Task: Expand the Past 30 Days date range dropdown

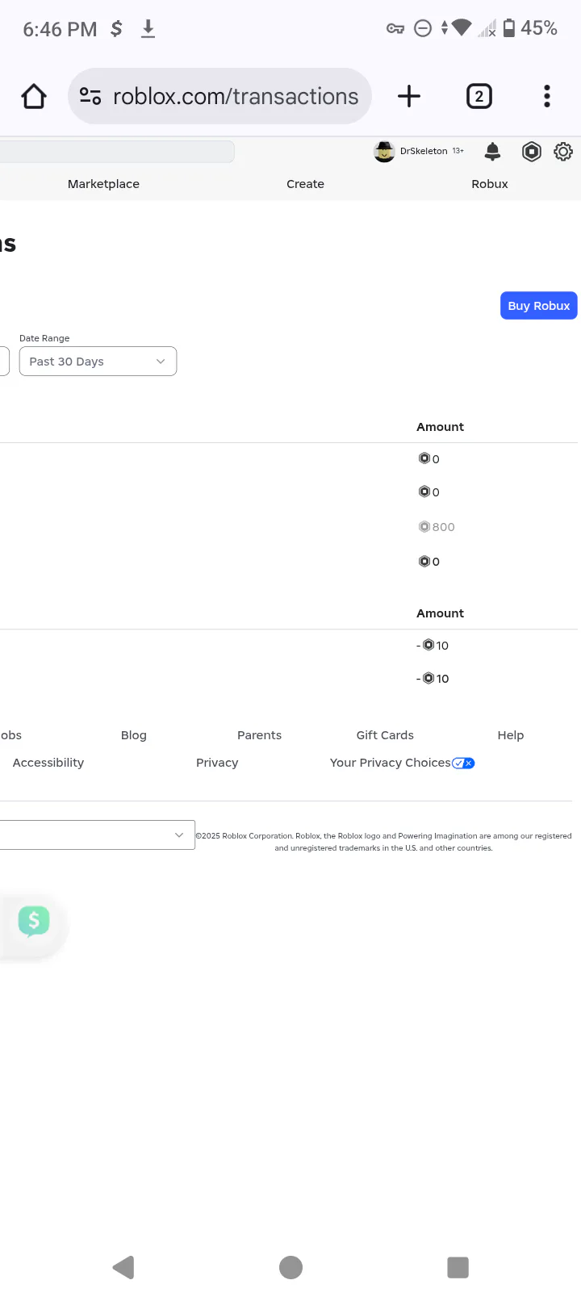Action: [x=98, y=362]
